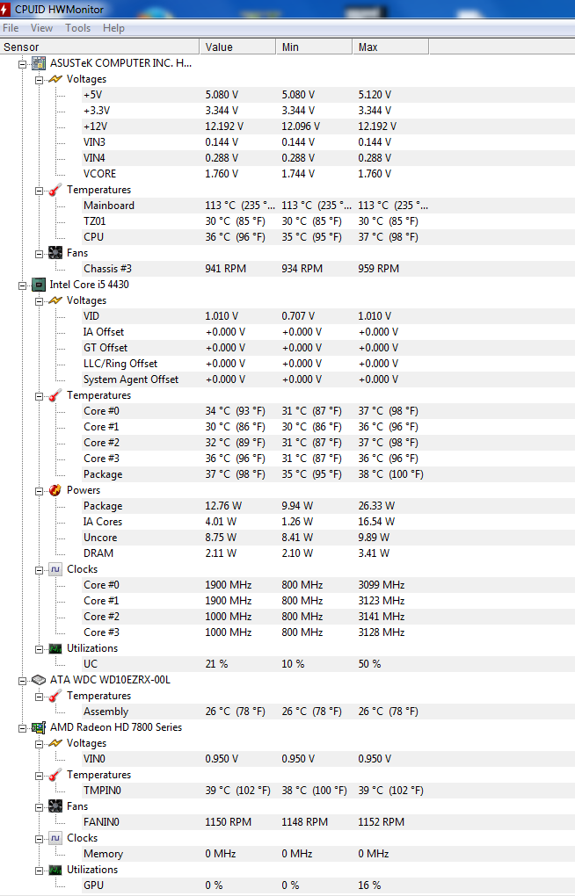This screenshot has height=896, width=575.
Task: Open the File menu
Action: click(x=11, y=28)
